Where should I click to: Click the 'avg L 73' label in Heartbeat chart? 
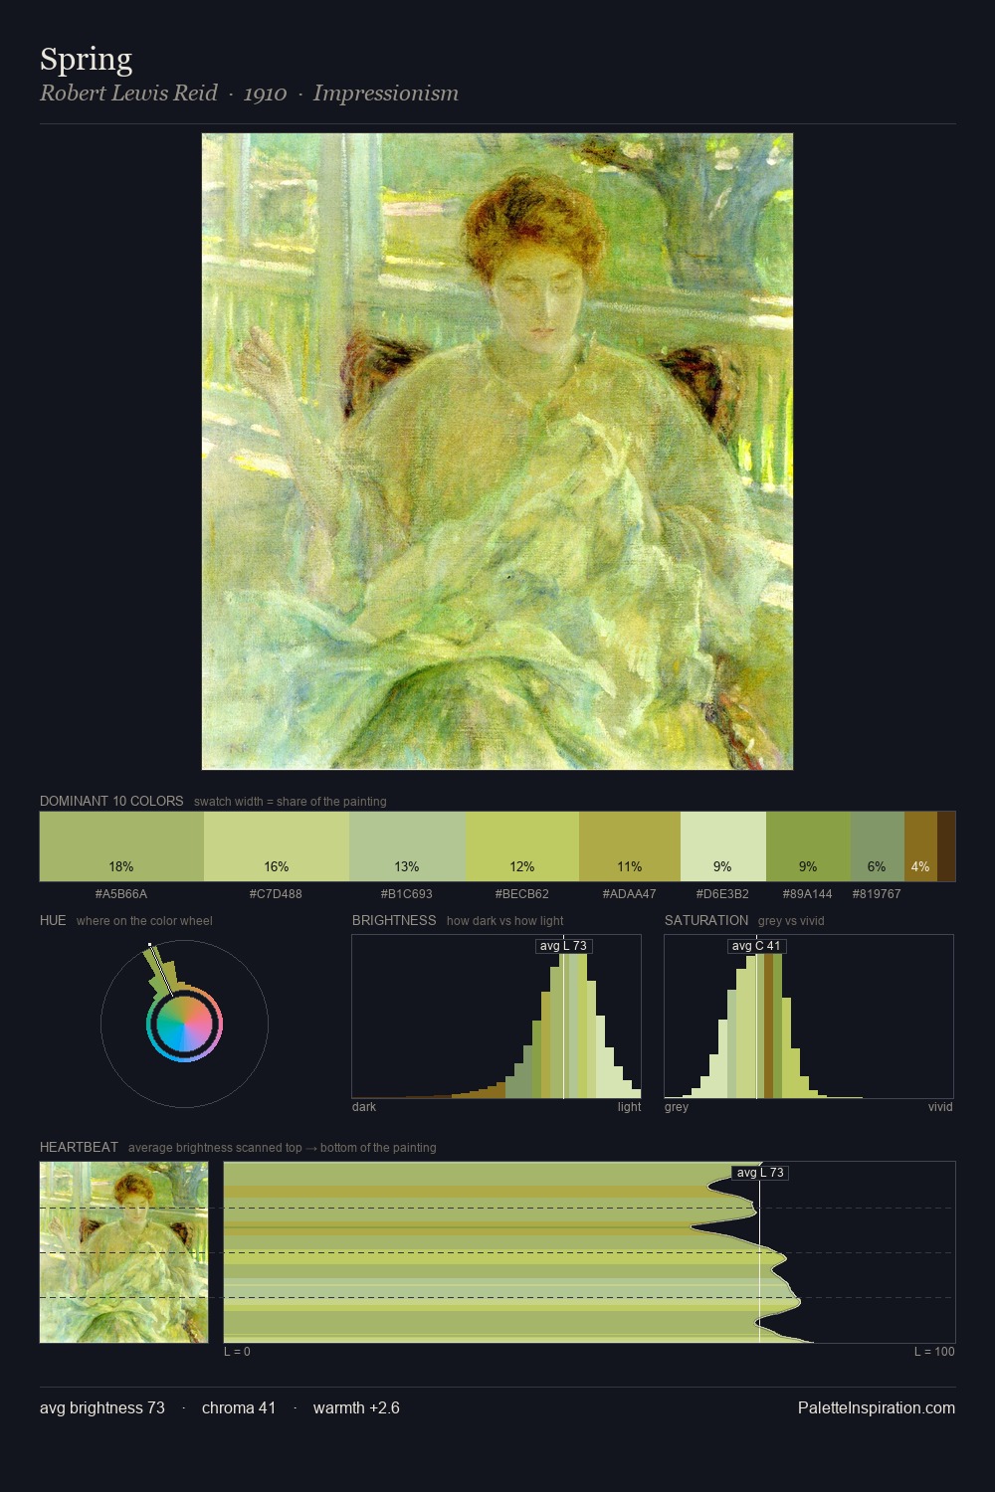pyautogui.click(x=760, y=1173)
